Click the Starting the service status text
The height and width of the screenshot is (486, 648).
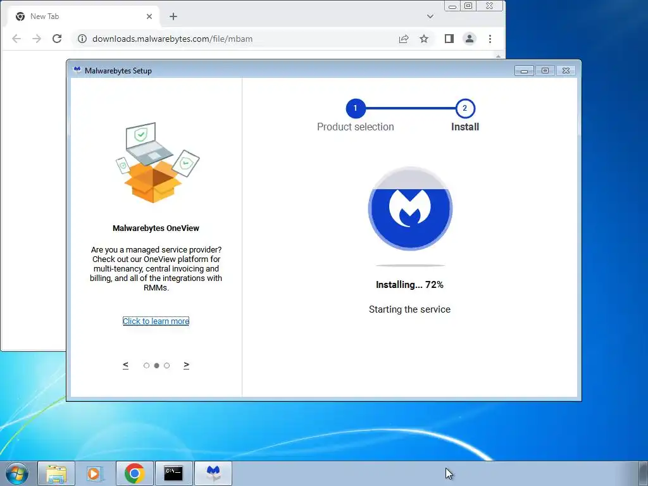(x=409, y=309)
